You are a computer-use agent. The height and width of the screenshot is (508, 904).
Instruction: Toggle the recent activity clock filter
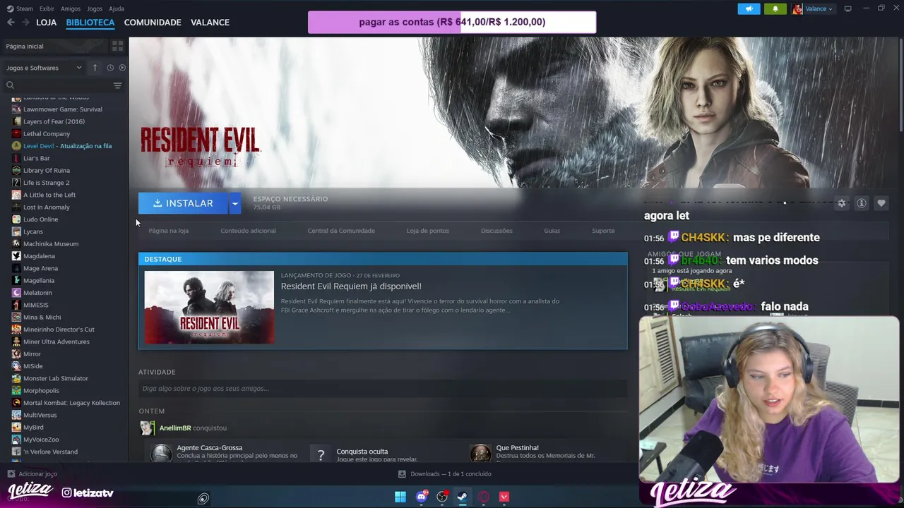110,68
